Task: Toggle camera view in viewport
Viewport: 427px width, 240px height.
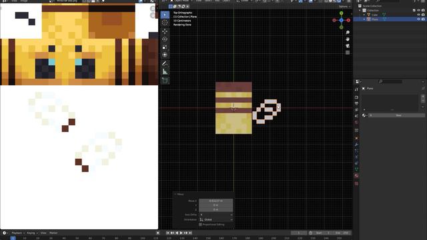Action: (x=348, y=46)
